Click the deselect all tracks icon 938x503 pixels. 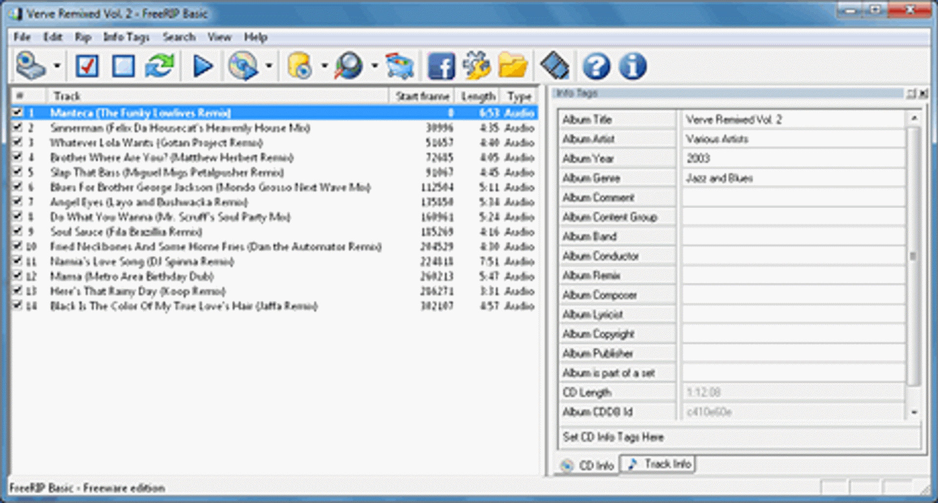tap(123, 66)
